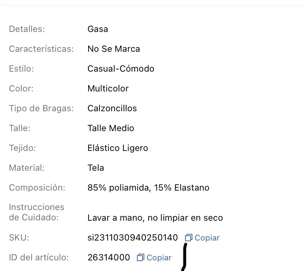This screenshot has width=304, height=271.
Task: Click the copy icon beside the article ID
Action: click(140, 258)
